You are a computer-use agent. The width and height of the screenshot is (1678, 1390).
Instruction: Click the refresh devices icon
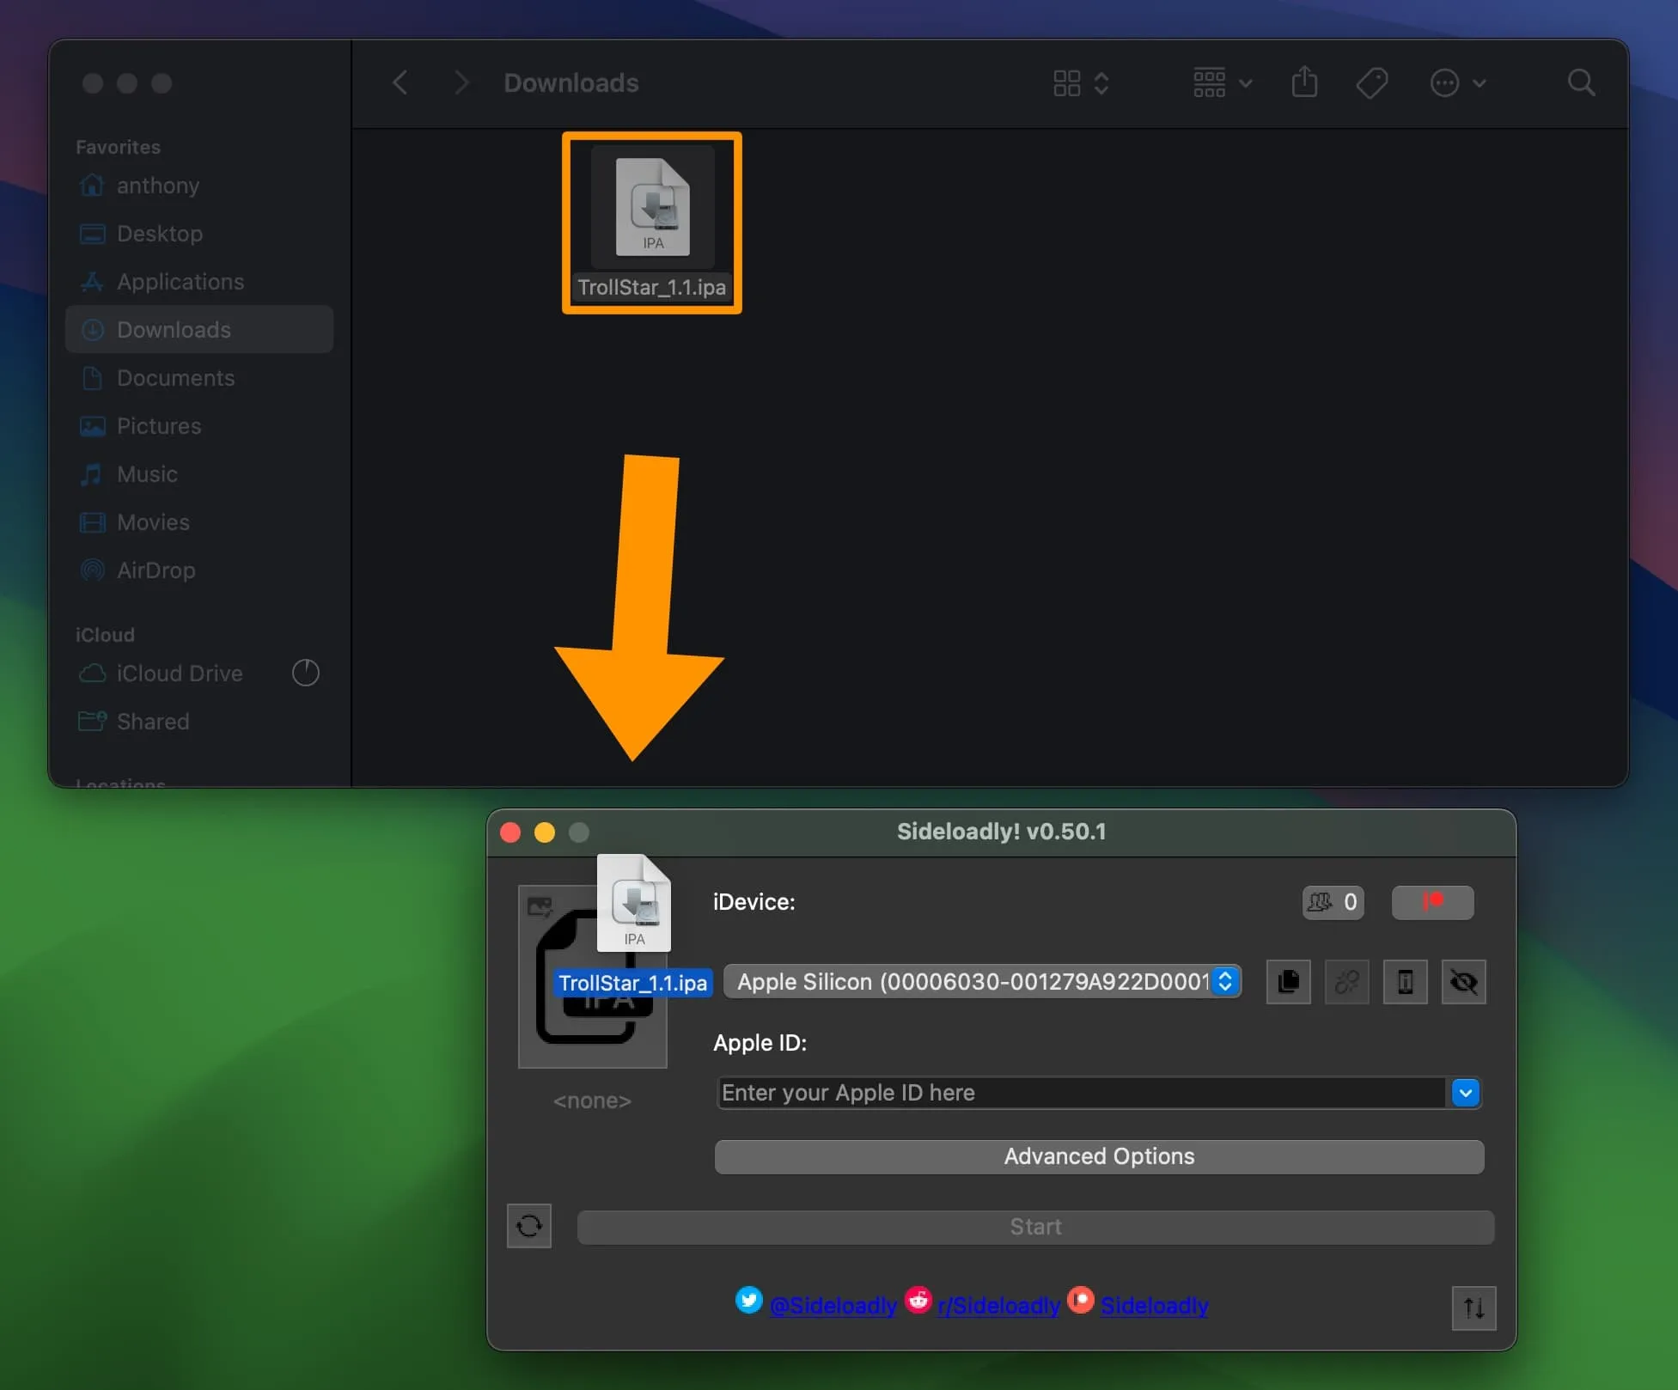529,1226
